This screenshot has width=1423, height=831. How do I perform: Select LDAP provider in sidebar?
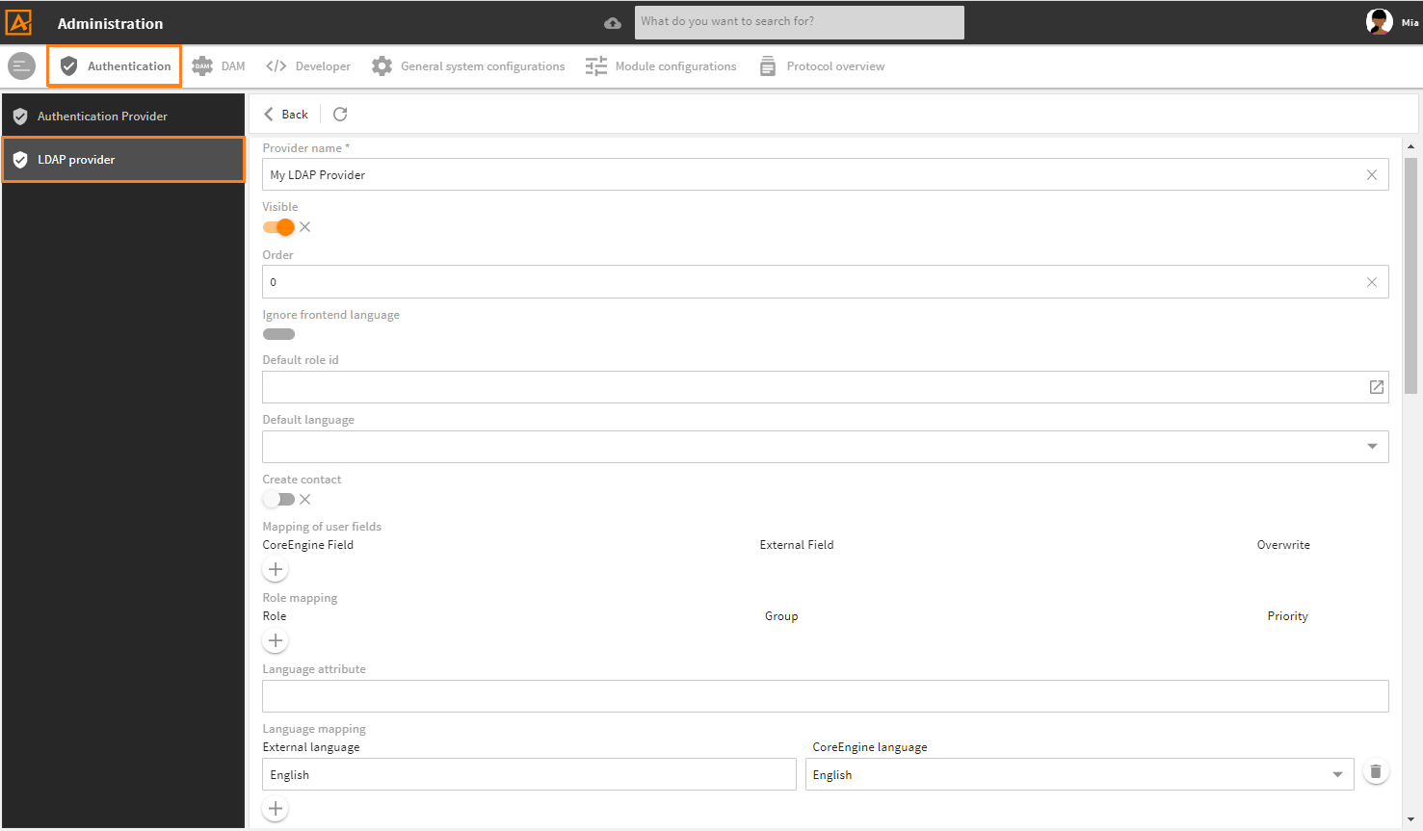coord(123,160)
